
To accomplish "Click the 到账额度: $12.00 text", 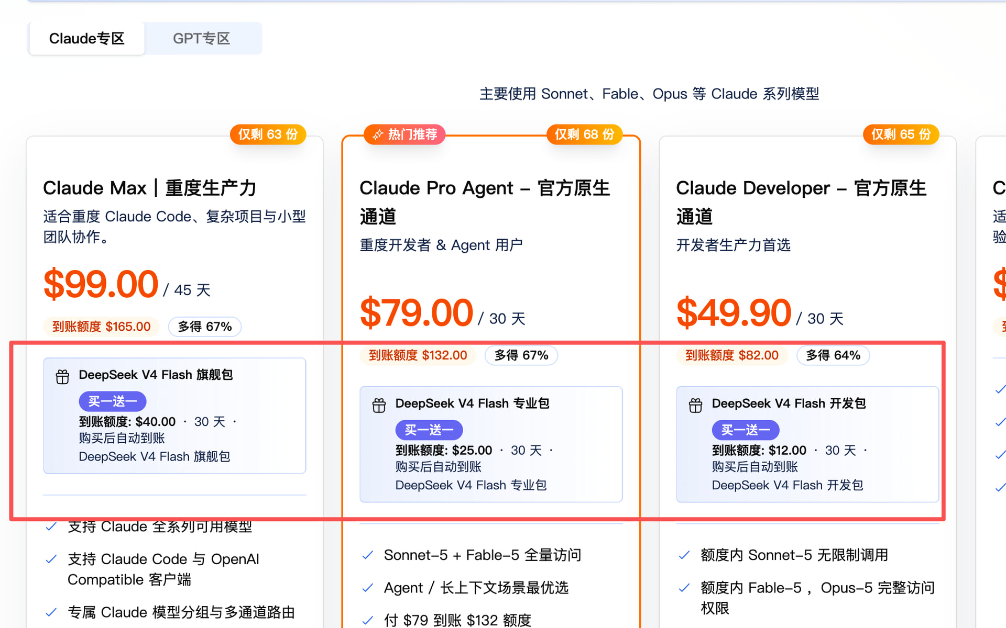I will point(759,451).
